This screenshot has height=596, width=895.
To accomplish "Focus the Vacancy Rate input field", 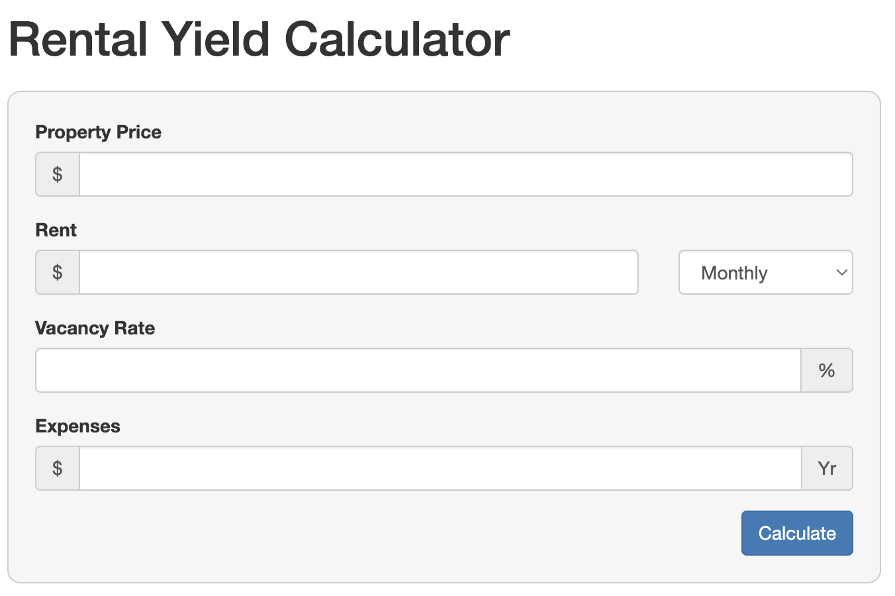I will click(x=418, y=370).
